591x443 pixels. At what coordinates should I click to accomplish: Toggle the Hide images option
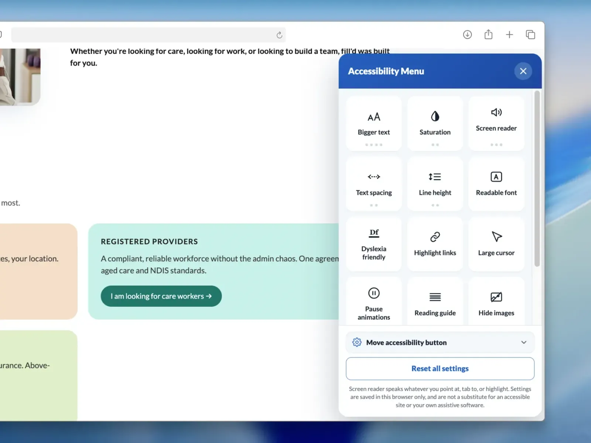496,302
